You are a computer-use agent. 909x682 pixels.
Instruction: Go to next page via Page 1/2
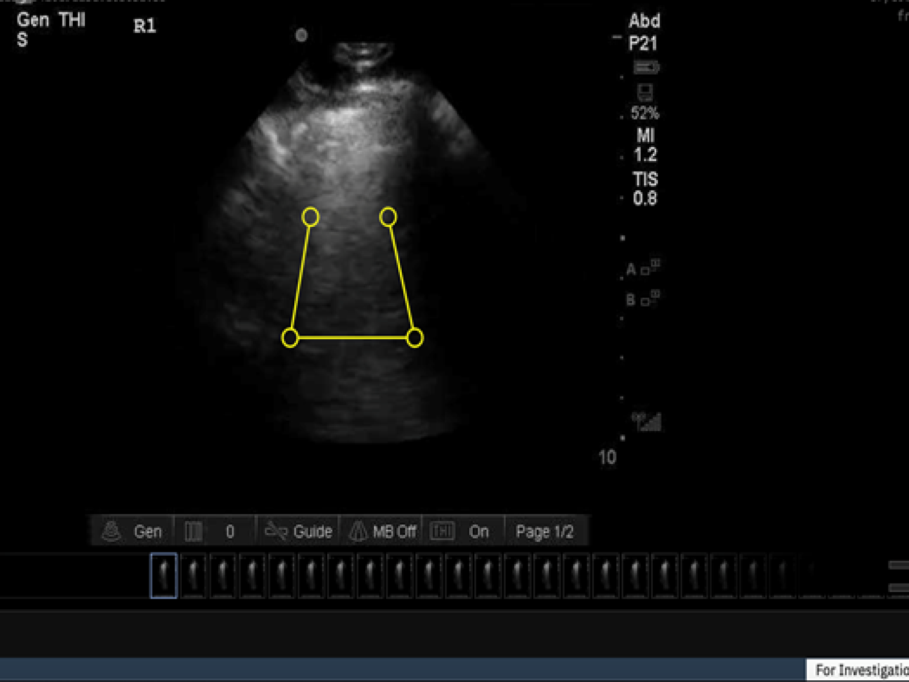(544, 531)
